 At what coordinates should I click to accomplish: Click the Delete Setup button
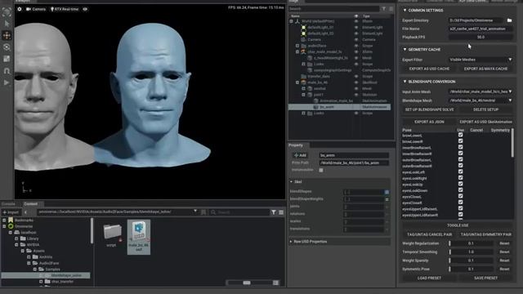click(x=485, y=109)
